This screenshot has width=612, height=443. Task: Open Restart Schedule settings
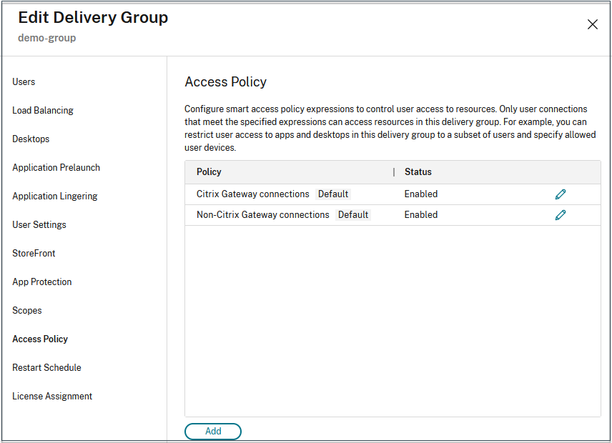pyautogui.click(x=46, y=368)
